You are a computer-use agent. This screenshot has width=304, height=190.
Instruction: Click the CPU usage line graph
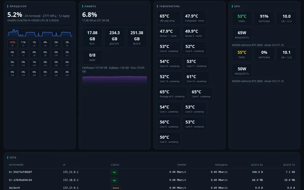40,33
